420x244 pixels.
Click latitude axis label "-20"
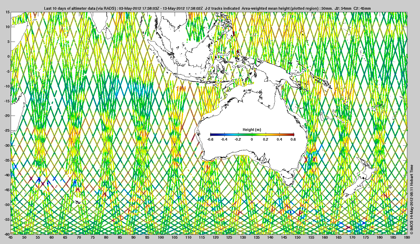[7, 116]
